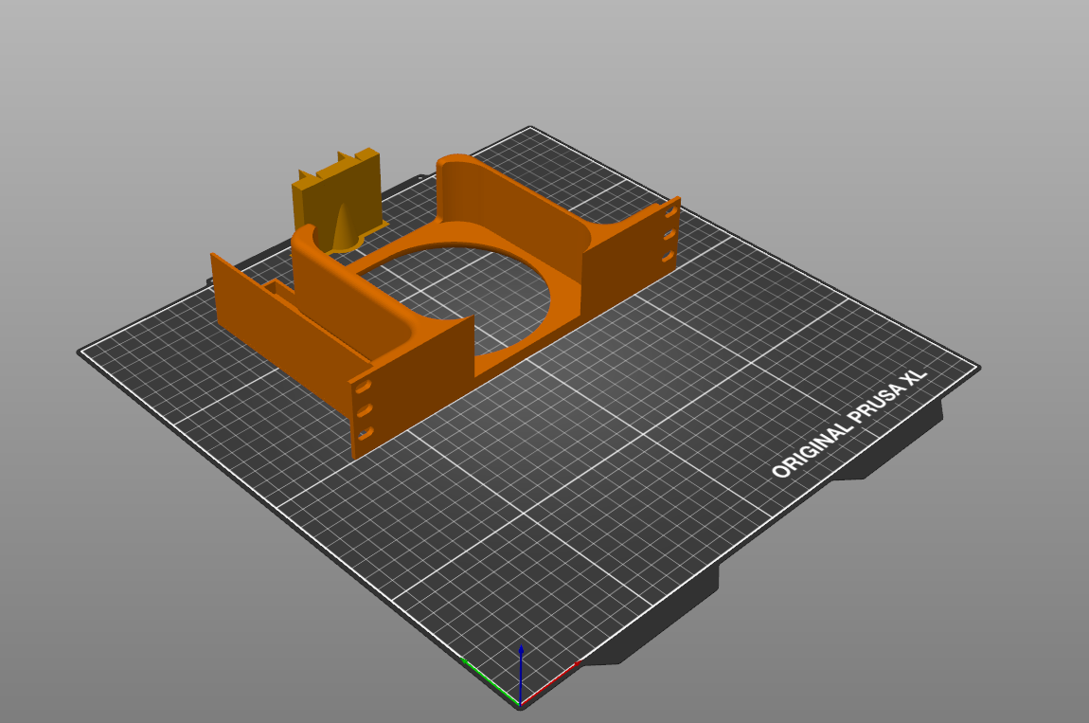Click the ORIGINAL PRUSA XL bed label
The image size is (1089, 723).
[848, 424]
